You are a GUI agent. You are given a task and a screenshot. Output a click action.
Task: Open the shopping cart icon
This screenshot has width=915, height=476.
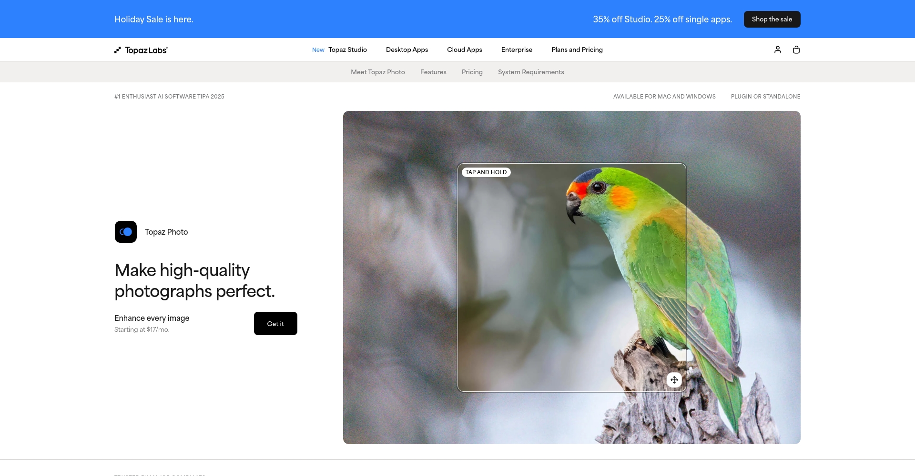coord(796,50)
